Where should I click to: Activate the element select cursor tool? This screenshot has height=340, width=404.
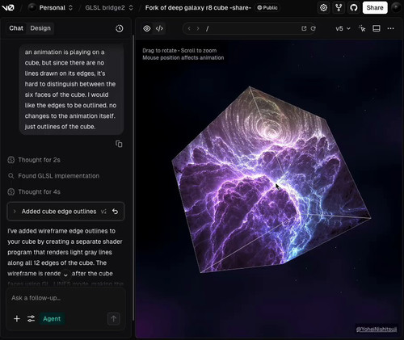pyautogui.click(x=363, y=28)
